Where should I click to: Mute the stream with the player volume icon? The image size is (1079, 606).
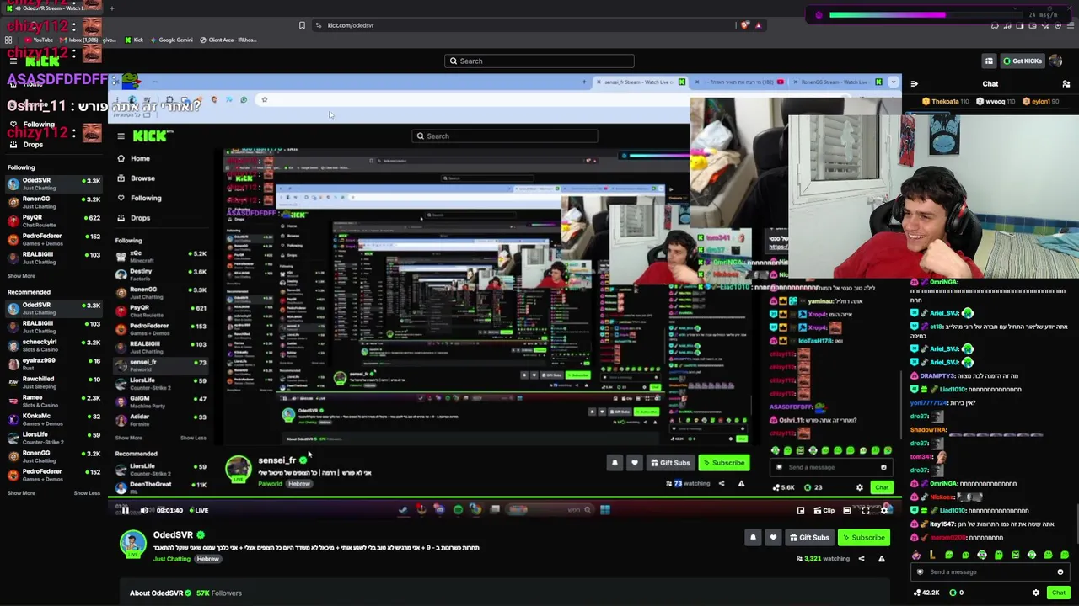(x=144, y=510)
